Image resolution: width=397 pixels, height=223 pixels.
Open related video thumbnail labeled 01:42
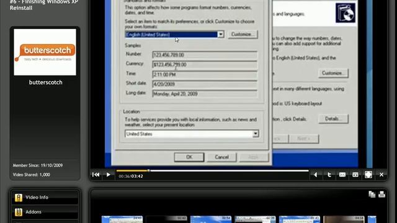click(x=300, y=219)
